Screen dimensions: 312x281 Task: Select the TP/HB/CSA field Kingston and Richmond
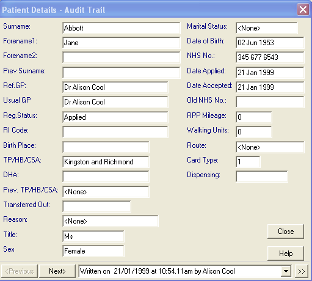pos(106,162)
